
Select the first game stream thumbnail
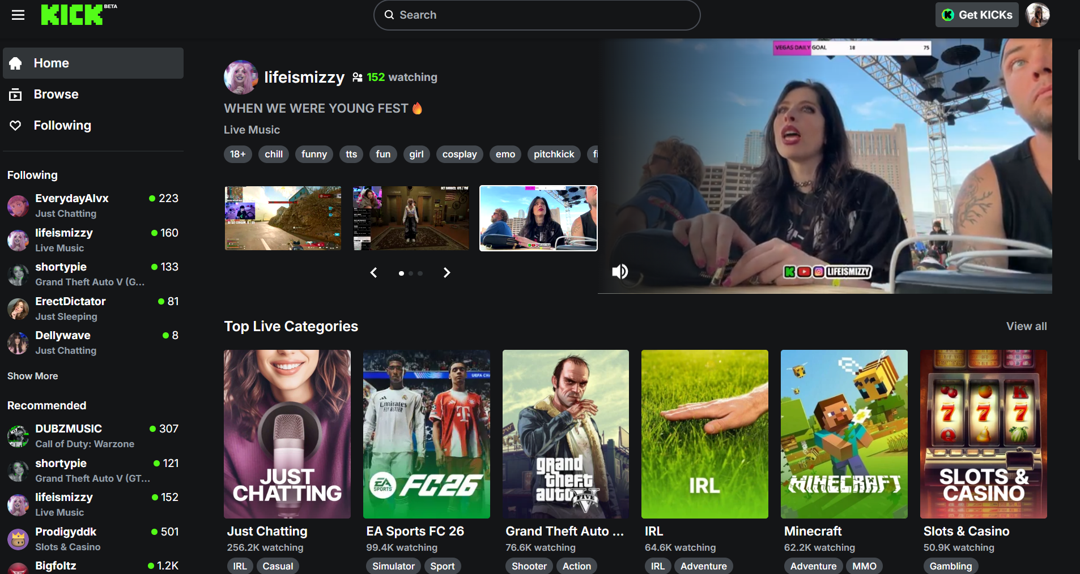(x=283, y=218)
